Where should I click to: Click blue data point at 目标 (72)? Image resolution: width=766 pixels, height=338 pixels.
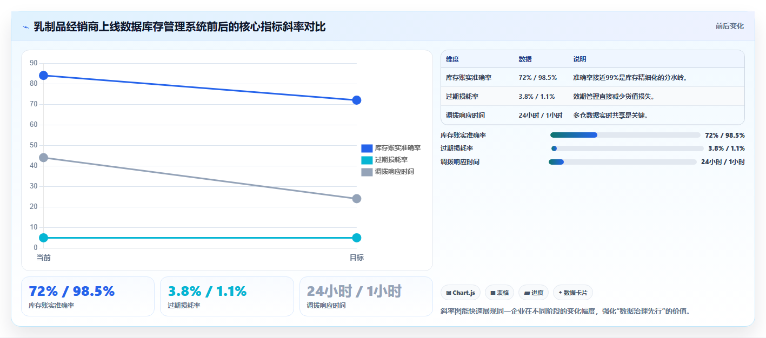point(356,100)
